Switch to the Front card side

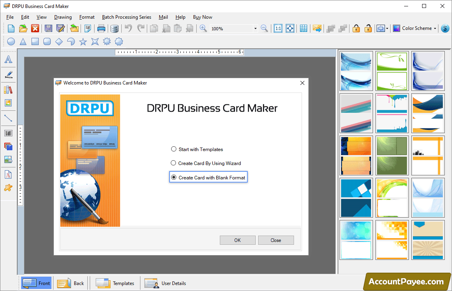(x=36, y=283)
